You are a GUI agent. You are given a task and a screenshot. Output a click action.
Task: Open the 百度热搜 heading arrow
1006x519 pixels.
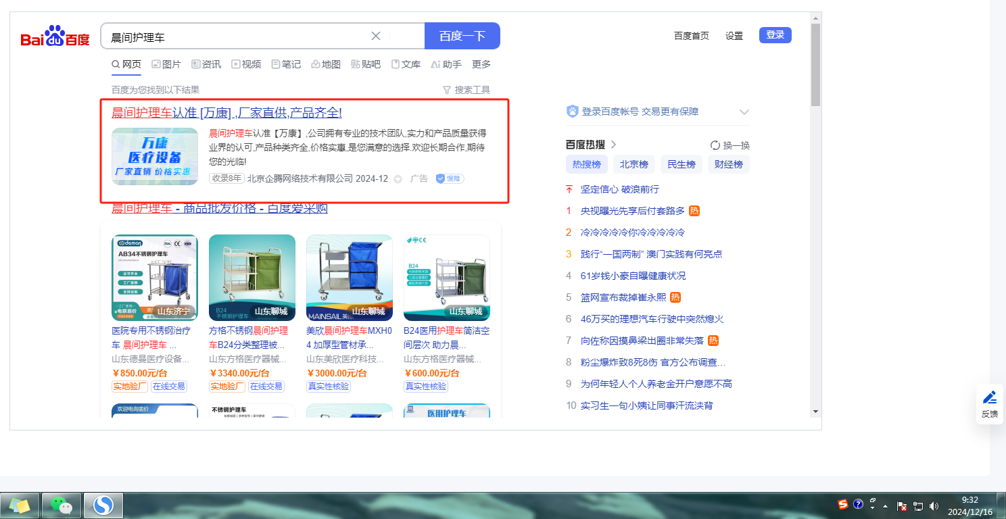click(x=614, y=145)
